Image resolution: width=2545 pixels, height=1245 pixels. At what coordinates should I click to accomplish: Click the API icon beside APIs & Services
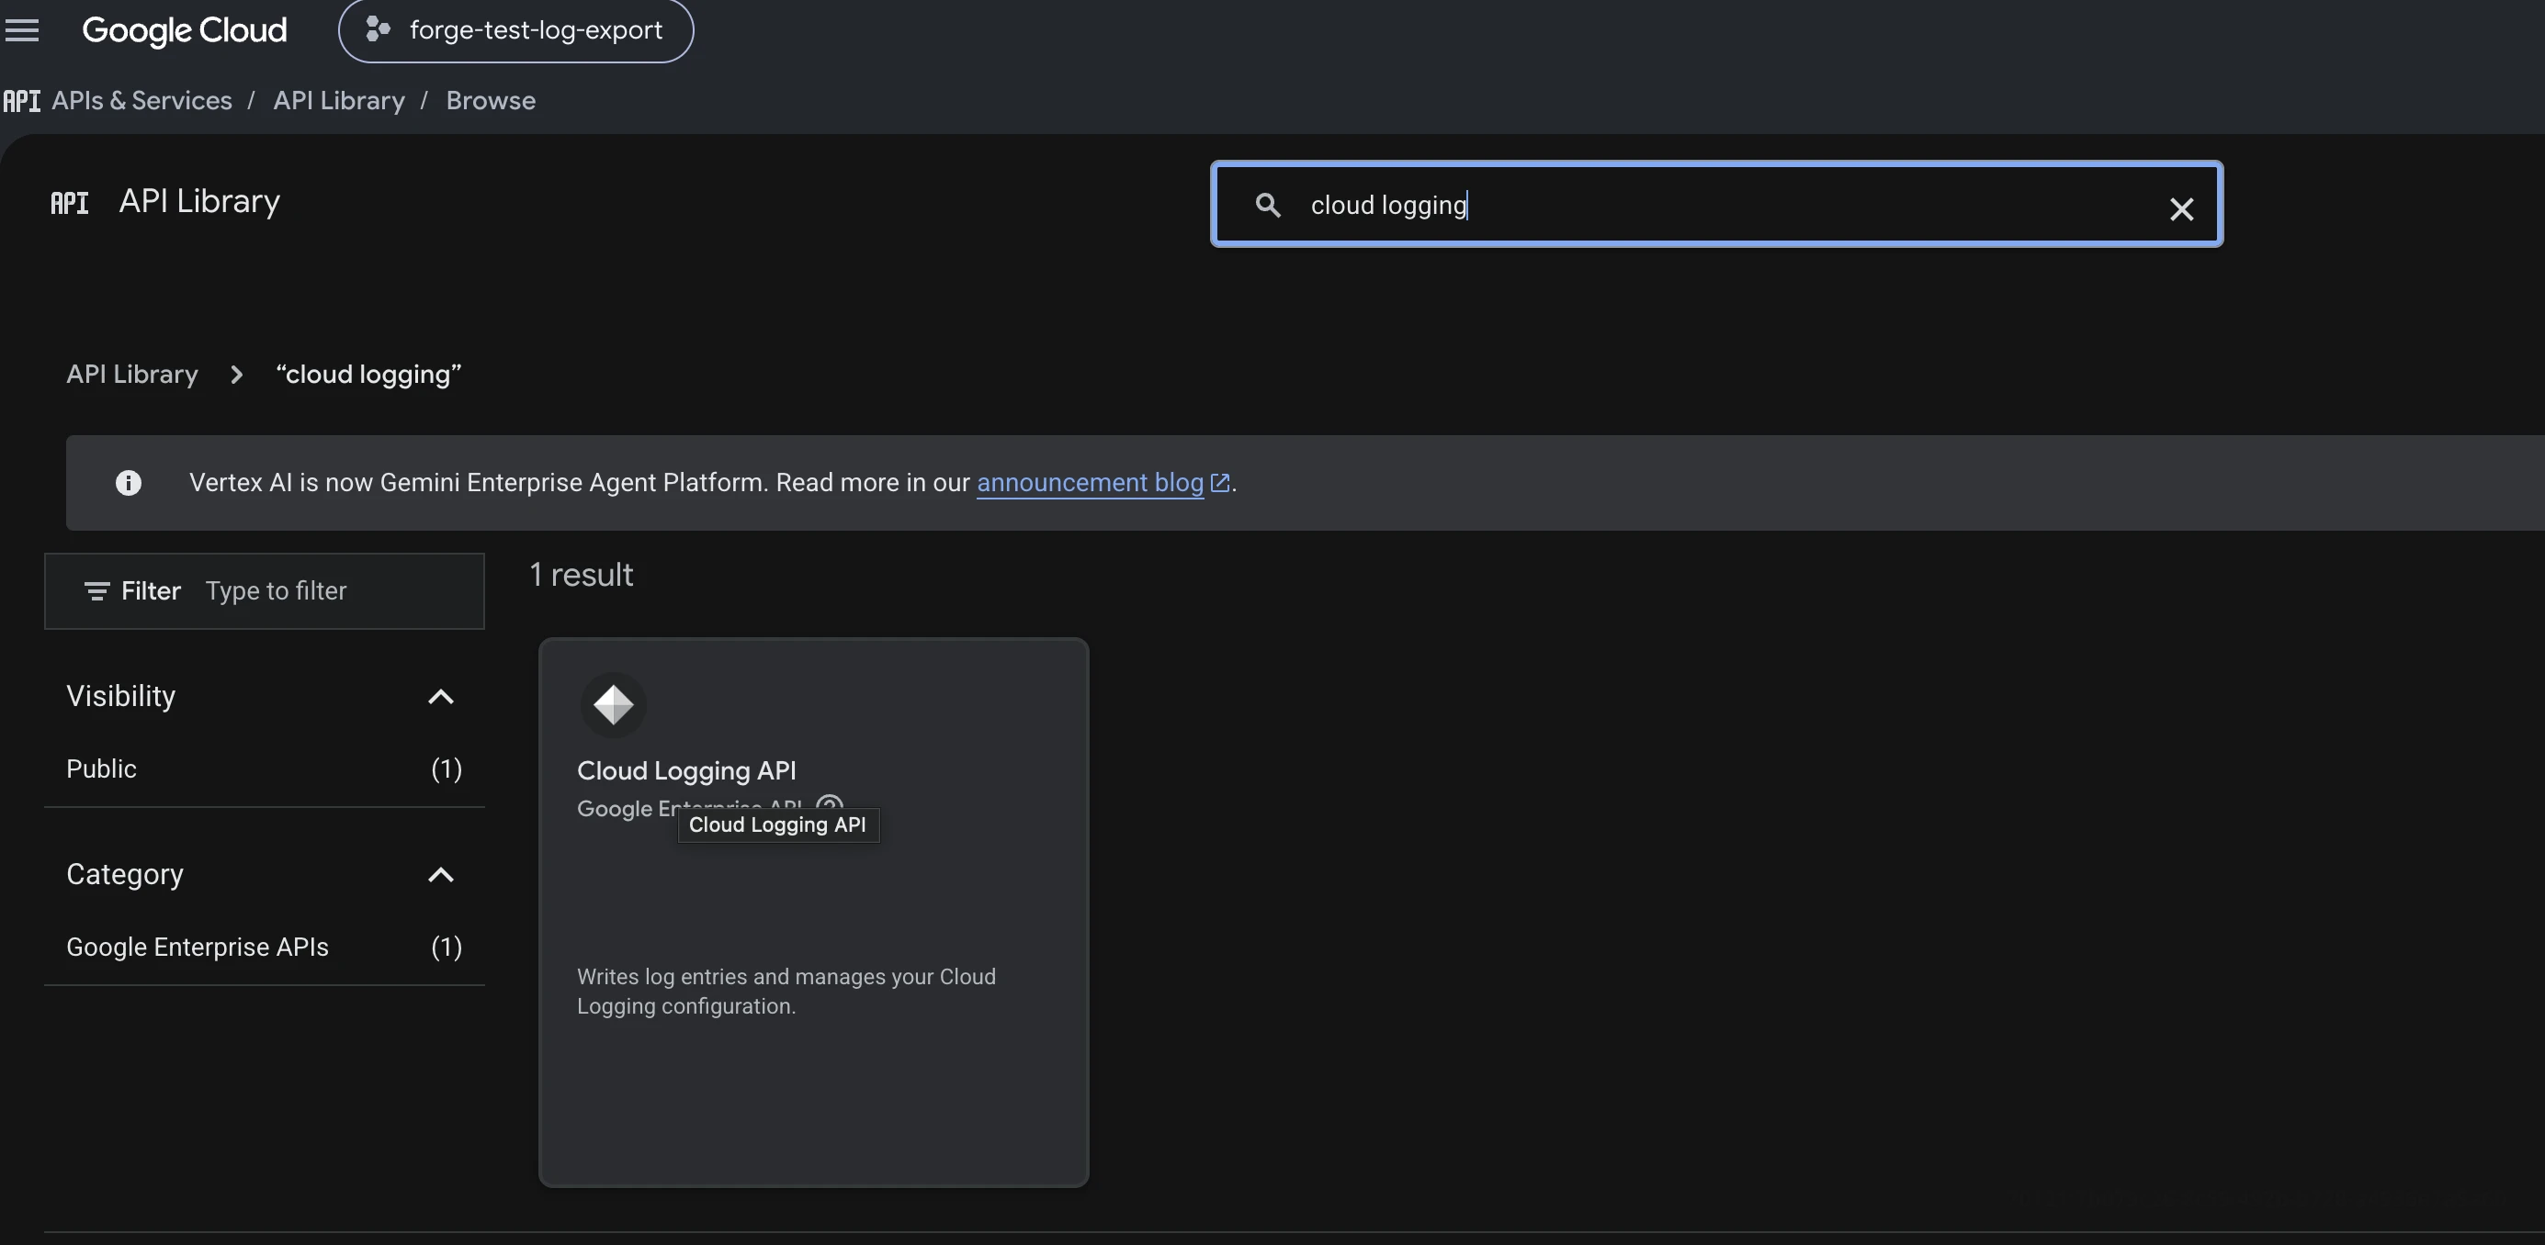22,101
